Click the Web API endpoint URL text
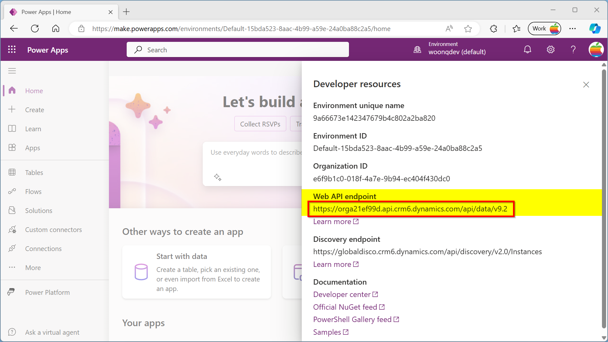Screen dimensions: 608x342 coord(410,209)
